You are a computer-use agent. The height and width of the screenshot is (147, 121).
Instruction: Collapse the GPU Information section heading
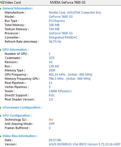pyautogui.click(x=15, y=50)
